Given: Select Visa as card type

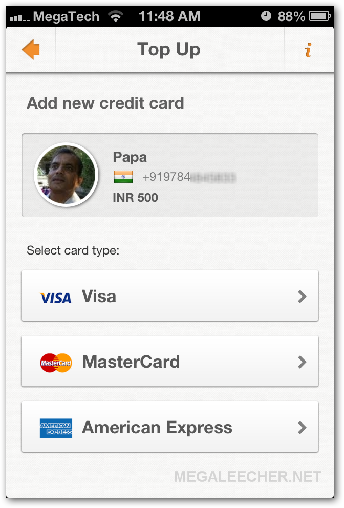Looking at the screenshot, I should point(170,295).
